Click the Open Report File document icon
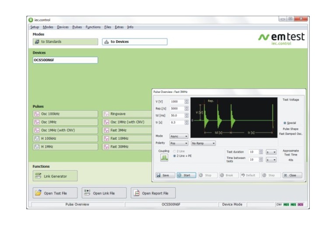The height and width of the screenshot is (225, 336). click(136, 193)
